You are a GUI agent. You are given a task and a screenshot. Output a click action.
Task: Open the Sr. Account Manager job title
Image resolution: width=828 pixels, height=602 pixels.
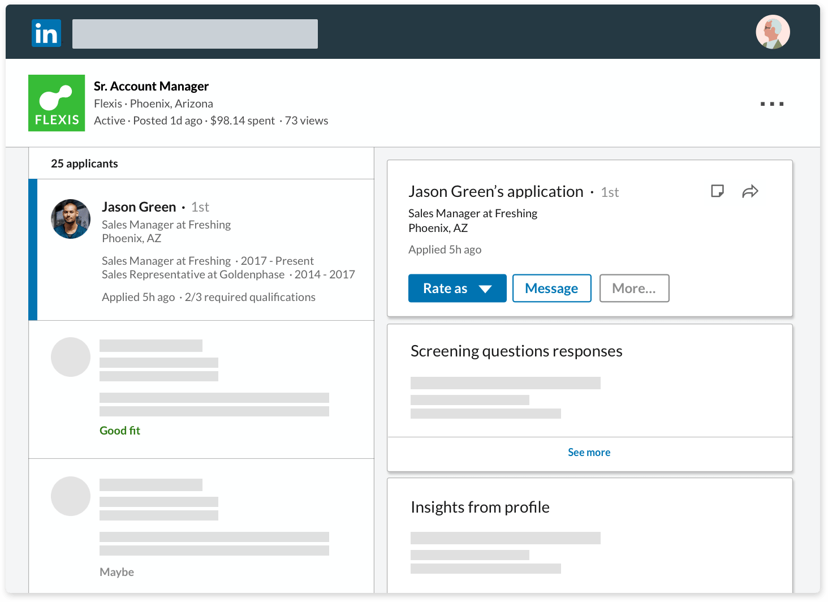pos(151,86)
